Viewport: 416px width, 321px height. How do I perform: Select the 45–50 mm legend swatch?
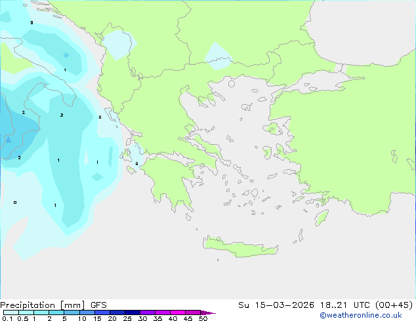click(x=193, y=312)
